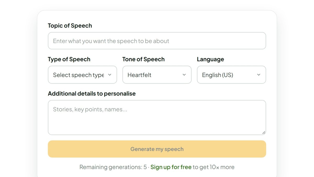Click the Topic of Speech input field
The width and height of the screenshot is (314, 177).
[157, 41]
